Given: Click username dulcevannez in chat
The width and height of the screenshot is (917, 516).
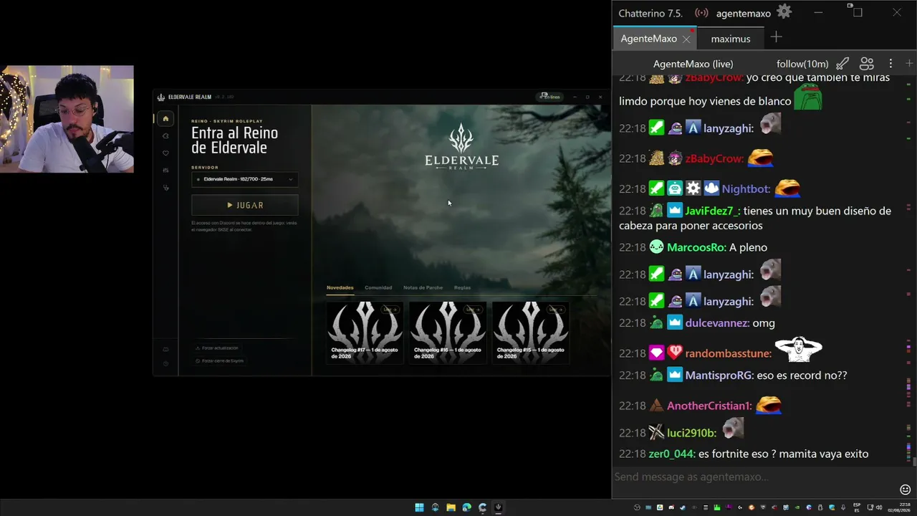Looking at the screenshot, I should [x=717, y=323].
